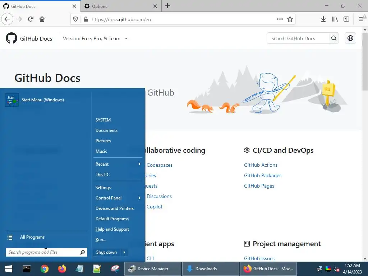The width and height of the screenshot is (368, 276).
Task: Open the GitHub Issues link
Action: (x=259, y=258)
